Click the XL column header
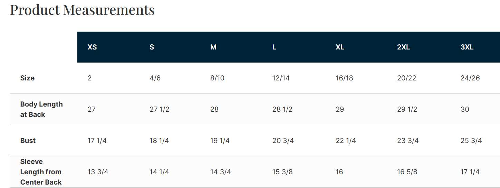The image size is (500, 188). click(x=340, y=47)
